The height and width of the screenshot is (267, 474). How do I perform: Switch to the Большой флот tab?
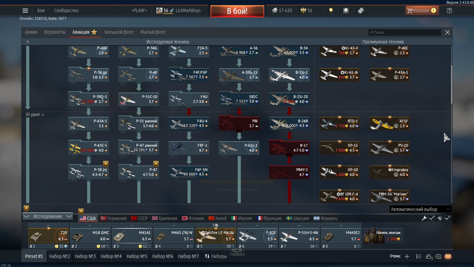[x=119, y=32]
